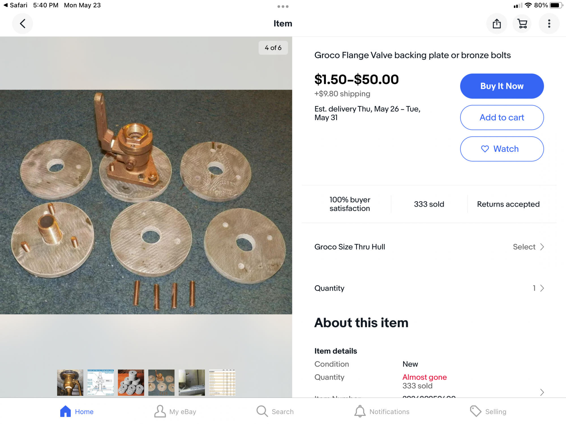Open the My eBay tab
Image resolution: width=566 pixels, height=424 pixels.
[175, 411]
